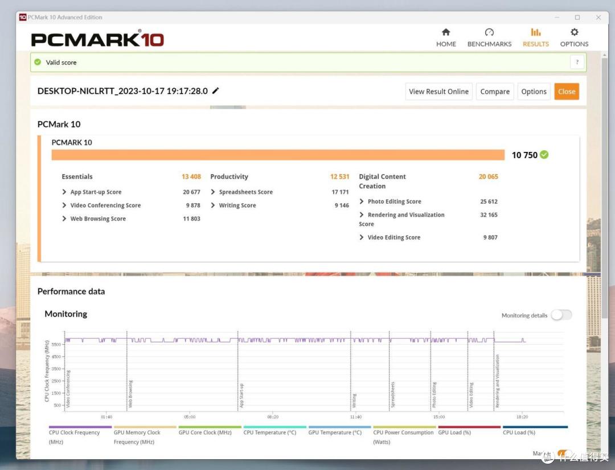The width and height of the screenshot is (615, 470).
Task: Select CPU Clock Frequency legend swatch
Action: (x=80, y=427)
